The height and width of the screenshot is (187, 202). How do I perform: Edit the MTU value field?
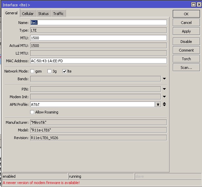coord(99,38)
